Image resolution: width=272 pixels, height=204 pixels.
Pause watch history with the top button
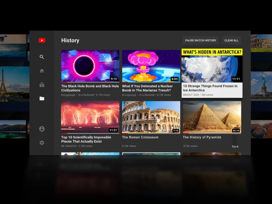[x=201, y=40]
